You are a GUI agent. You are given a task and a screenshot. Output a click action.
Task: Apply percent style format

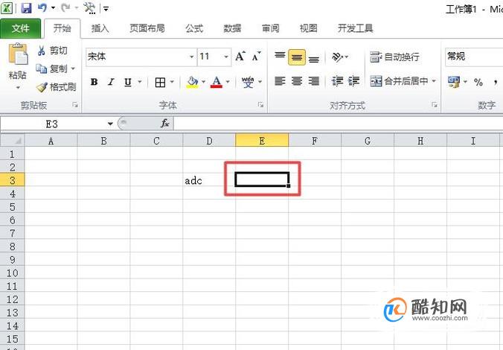click(478, 82)
